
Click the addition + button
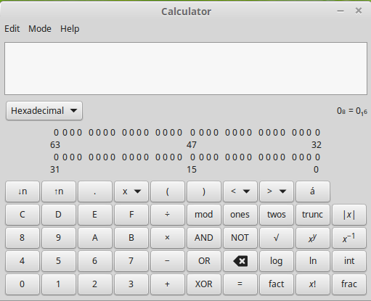click(x=168, y=284)
